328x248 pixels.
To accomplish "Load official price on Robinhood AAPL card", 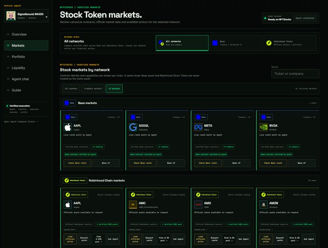I will click(x=70, y=239).
